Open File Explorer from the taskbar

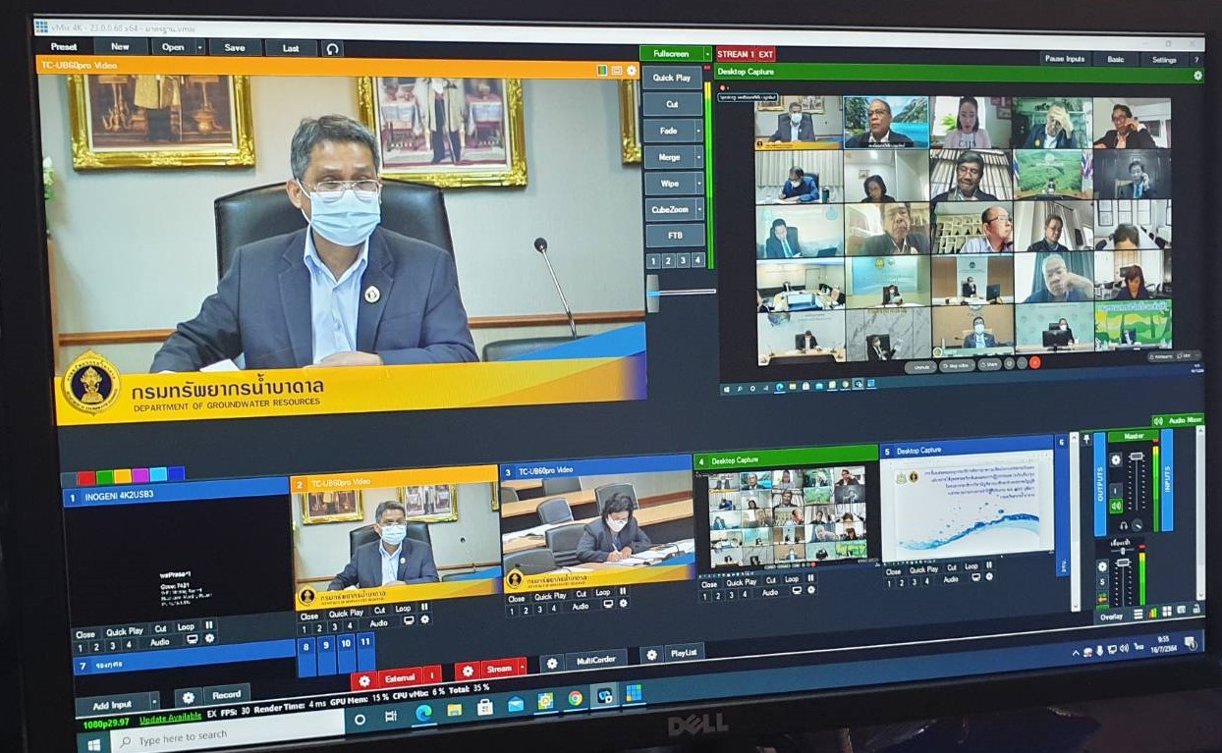pos(454,709)
